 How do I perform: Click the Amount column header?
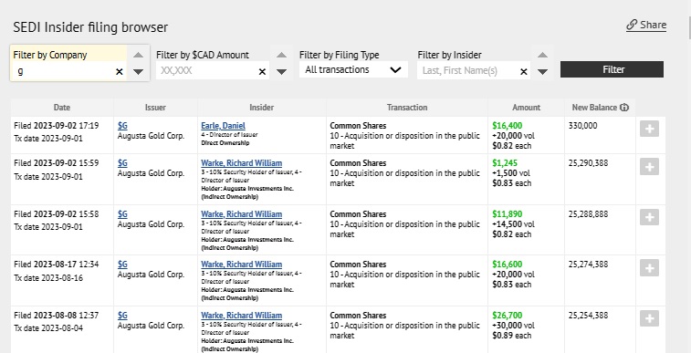[x=526, y=108]
